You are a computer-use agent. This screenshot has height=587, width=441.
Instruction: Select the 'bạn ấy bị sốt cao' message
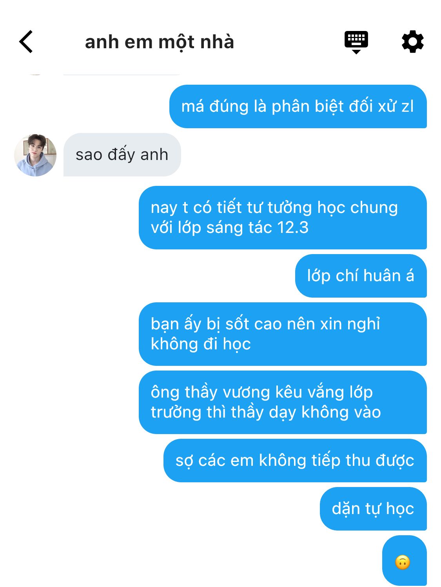point(283,334)
